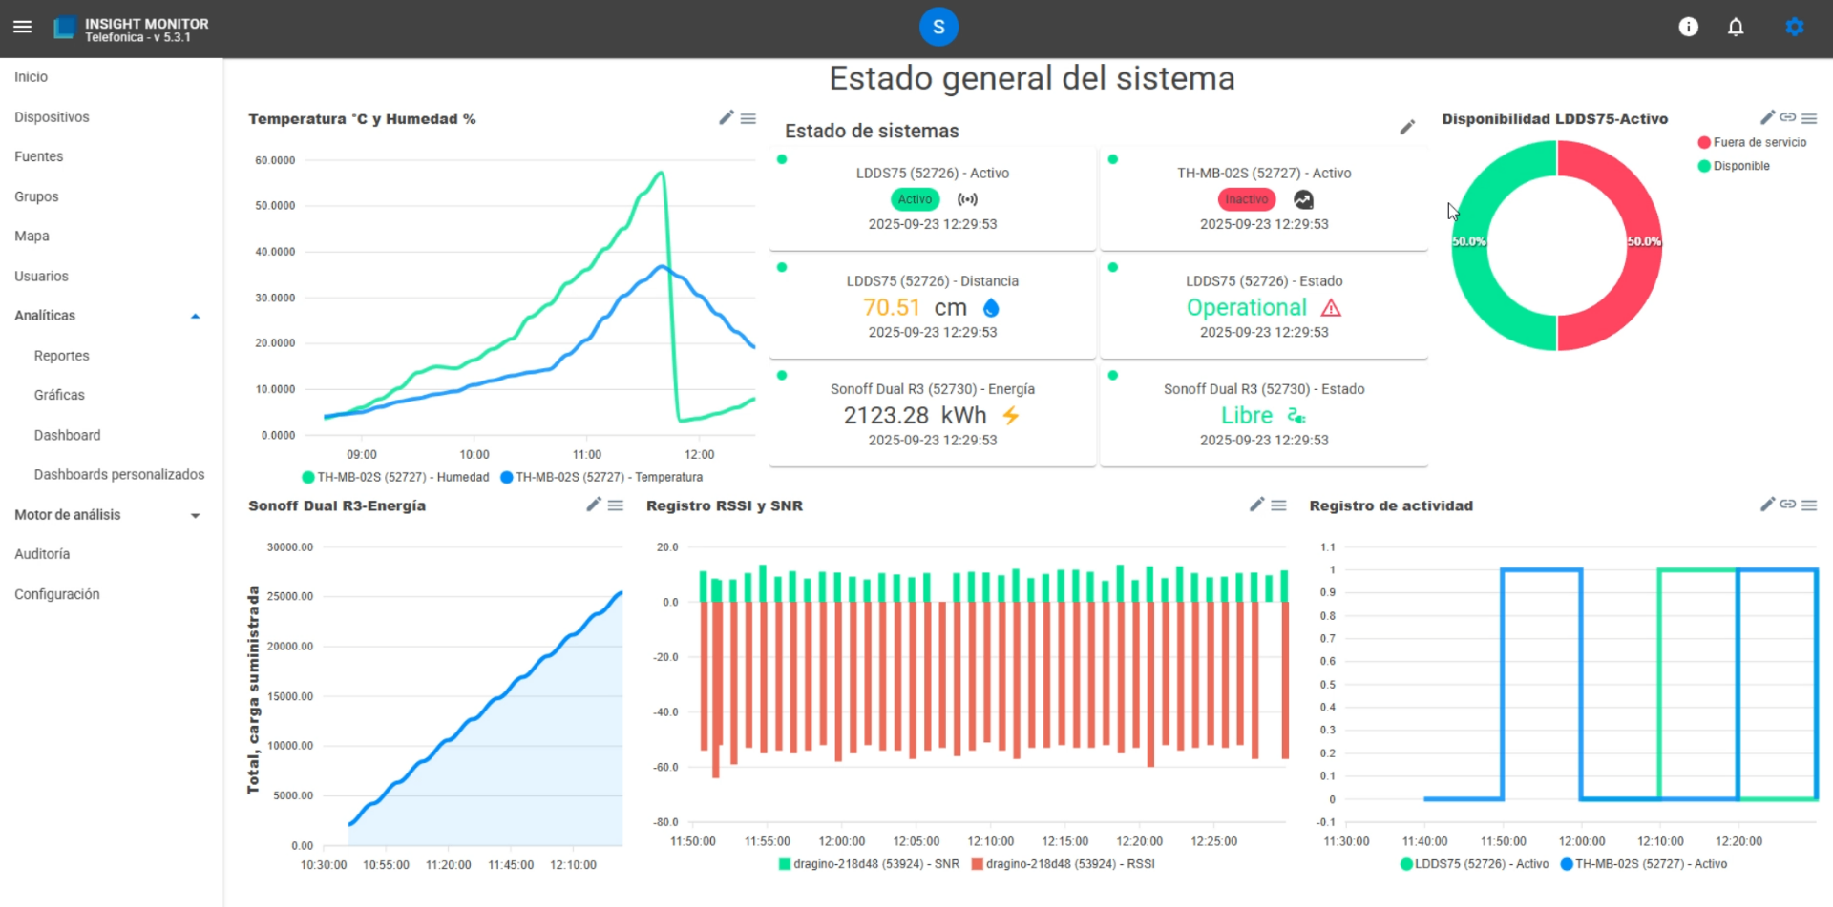Click the green Activo status badge
Viewport: 1833px width, 907px height.
tap(915, 199)
